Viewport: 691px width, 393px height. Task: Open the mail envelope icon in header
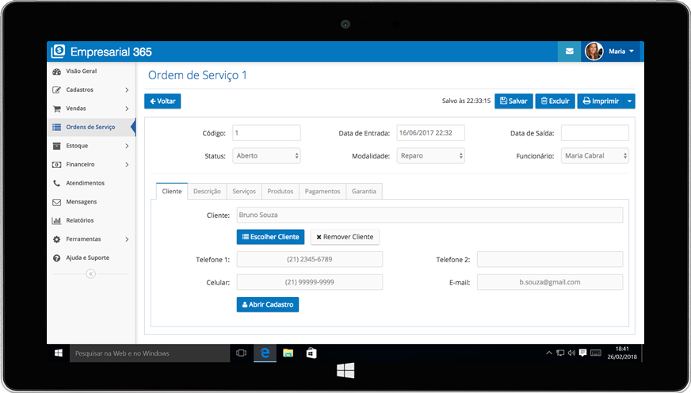point(570,52)
